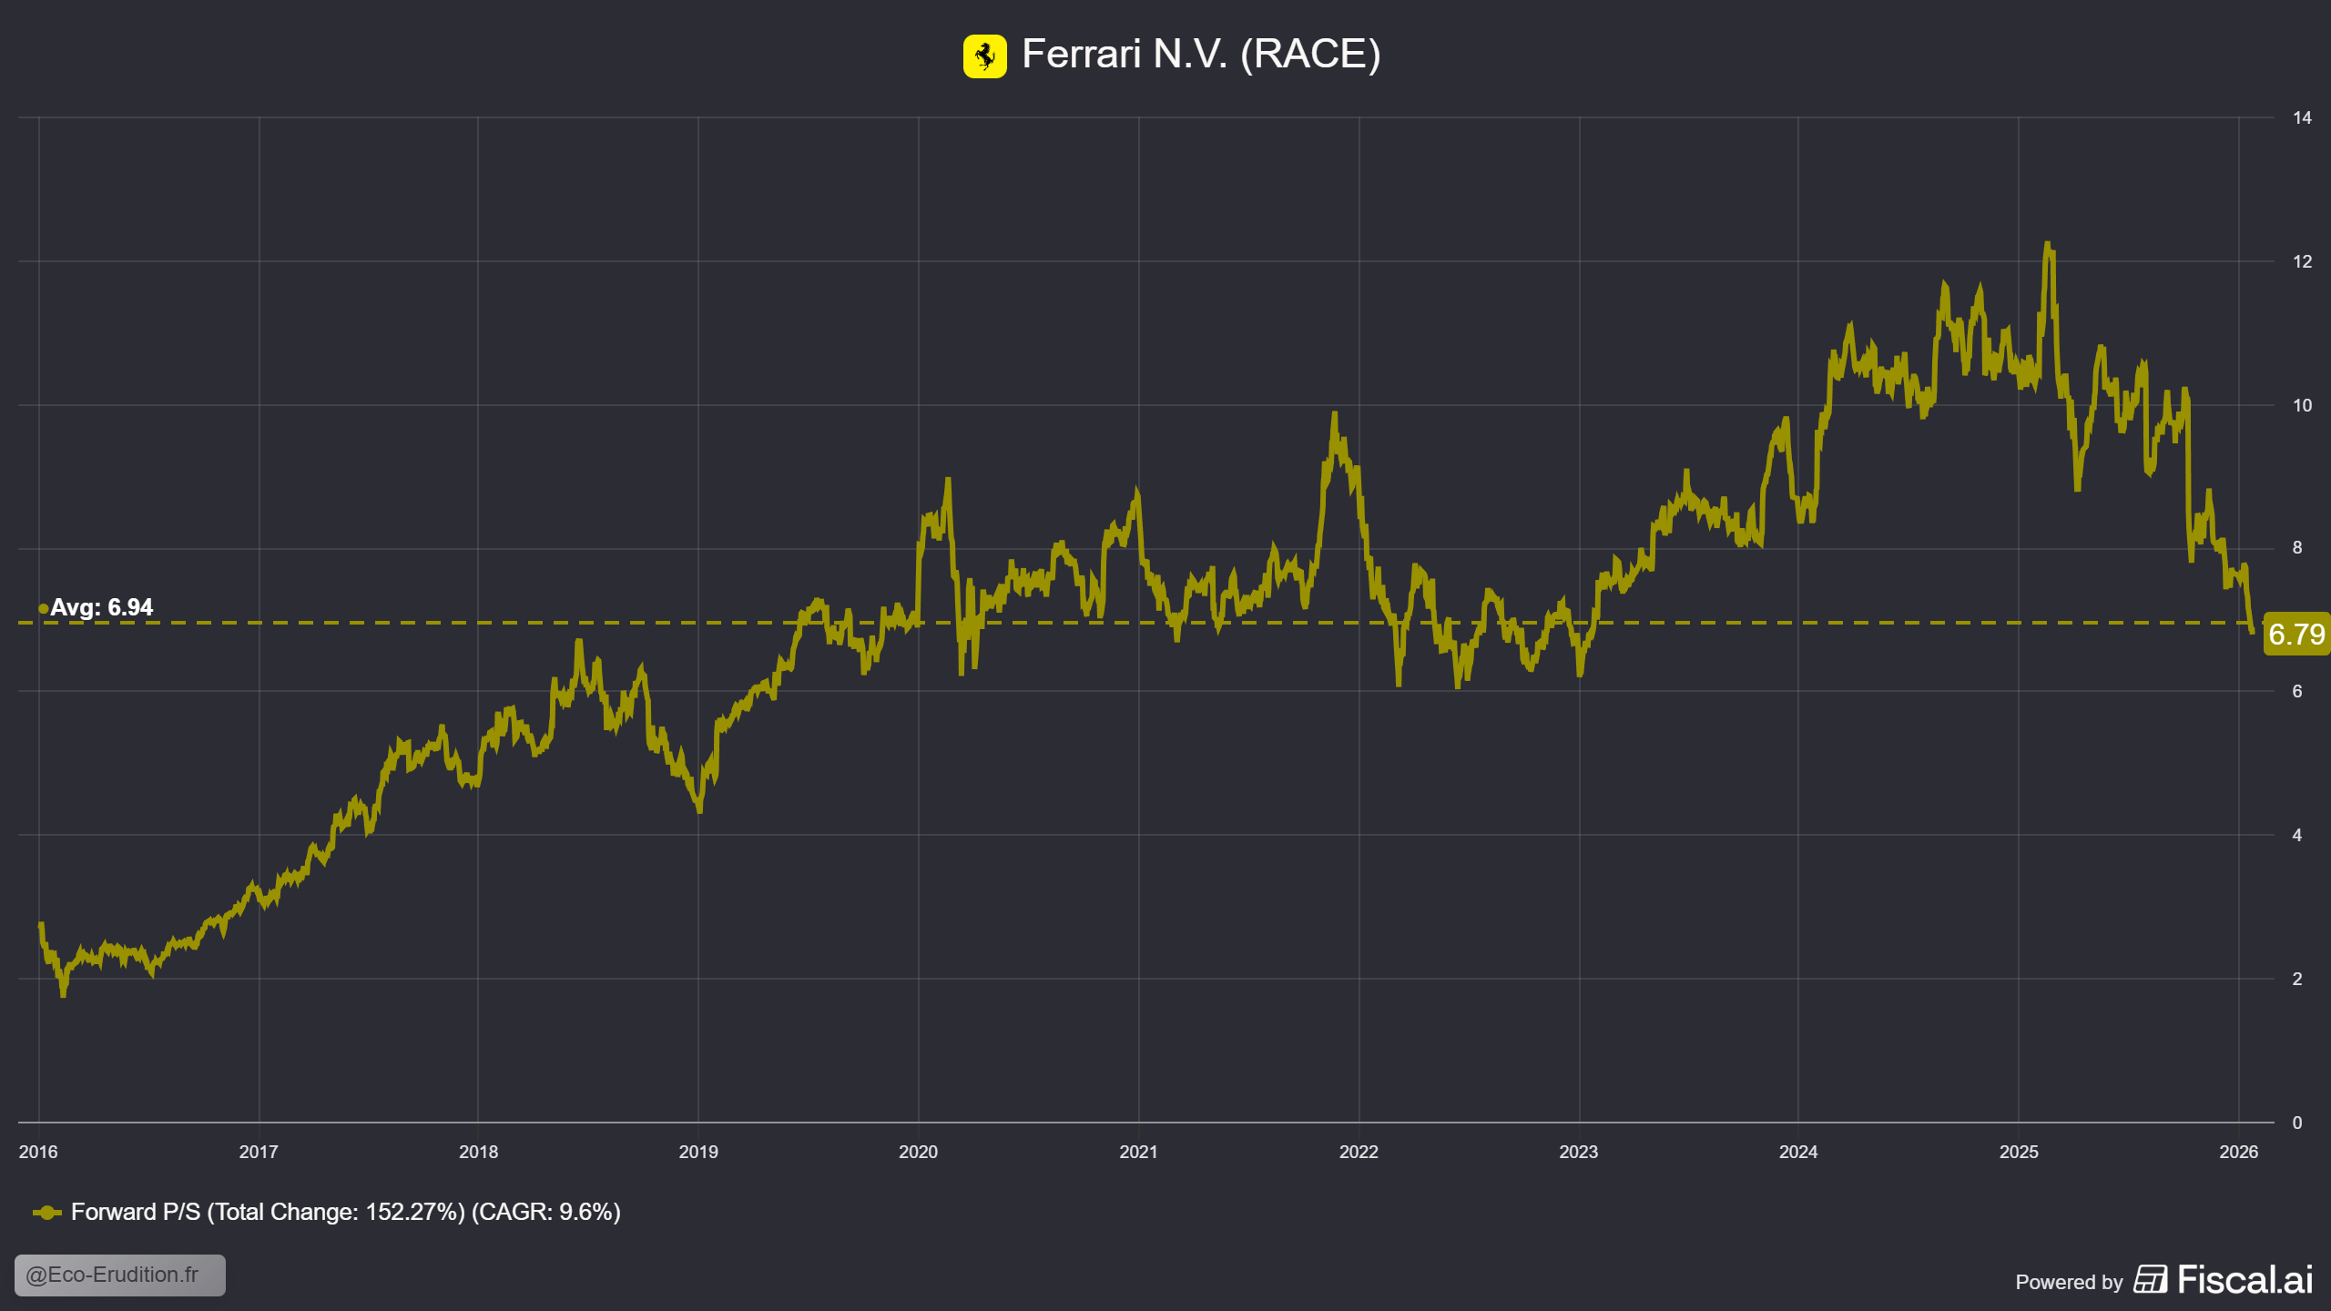Viewport: 2331px width, 1311px height.
Task: Click the Powered by text
Action: pos(2068,1282)
